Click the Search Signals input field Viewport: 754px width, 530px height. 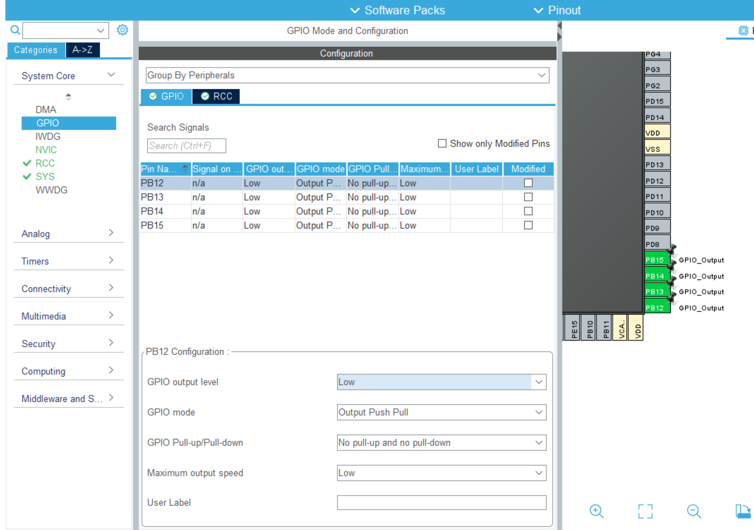187,145
